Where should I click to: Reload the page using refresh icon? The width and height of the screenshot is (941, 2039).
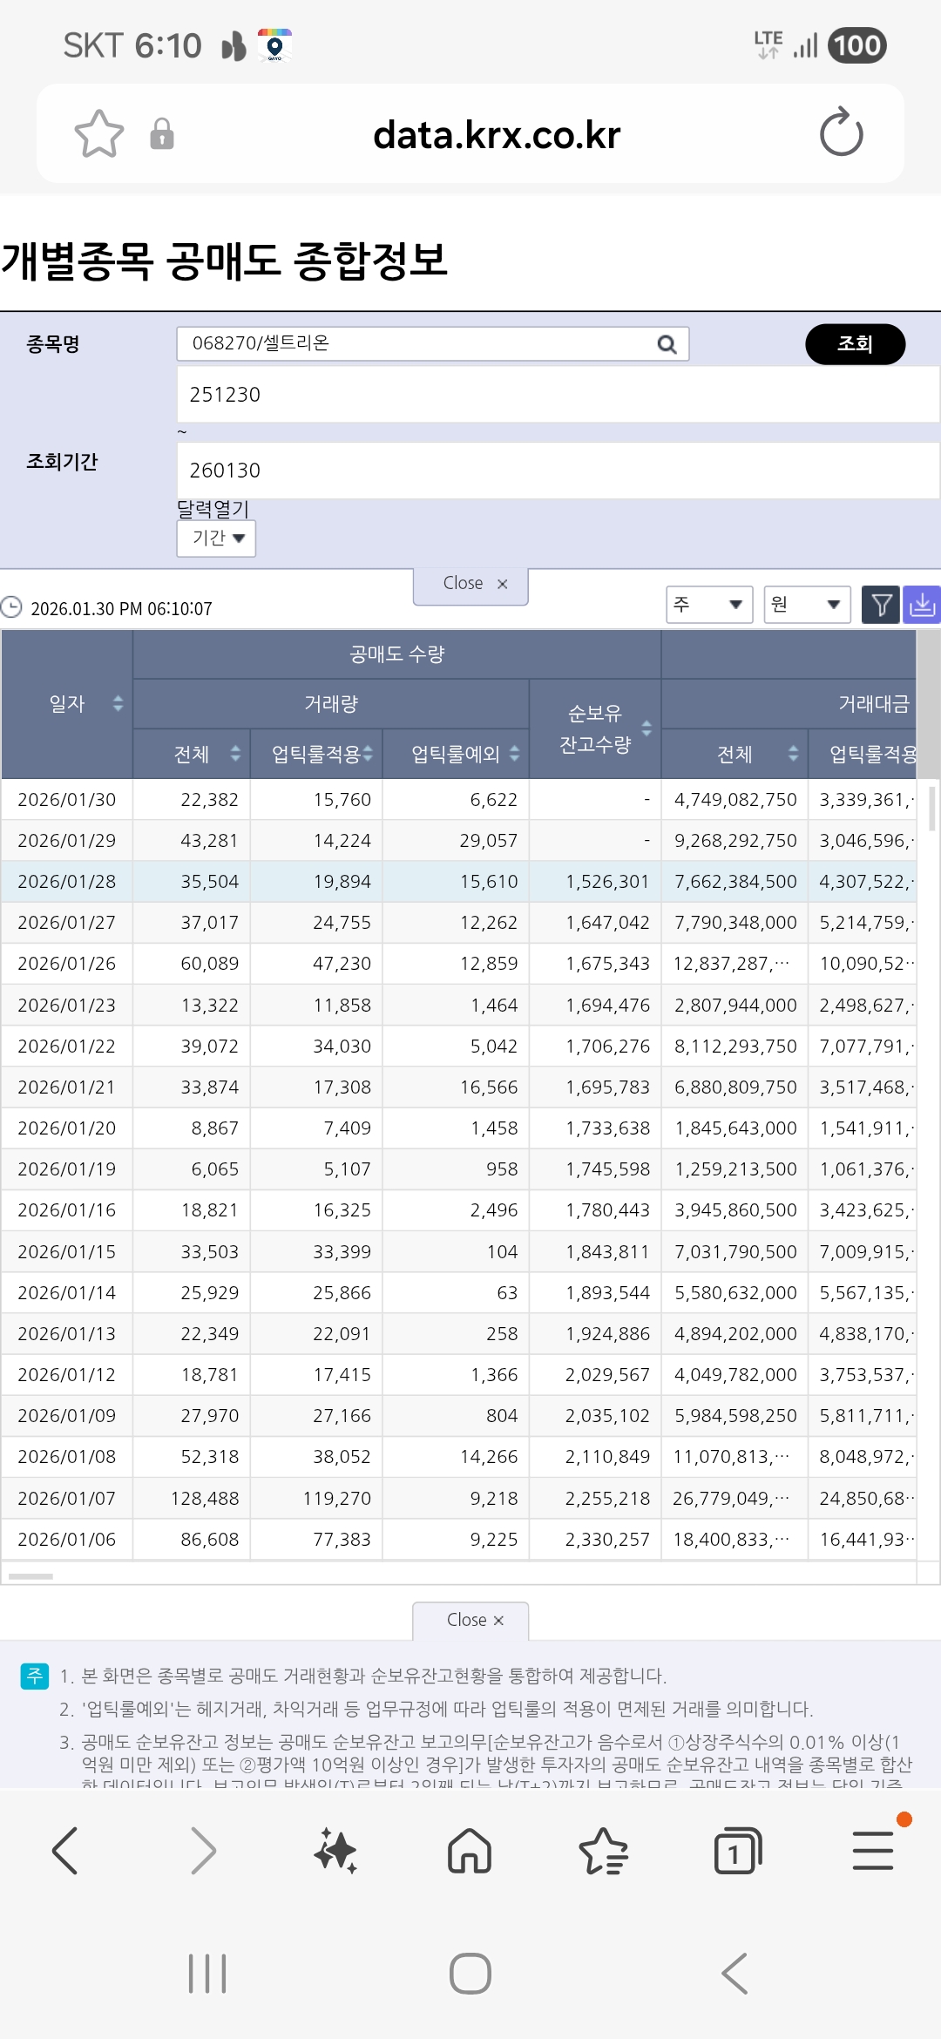pos(841,133)
